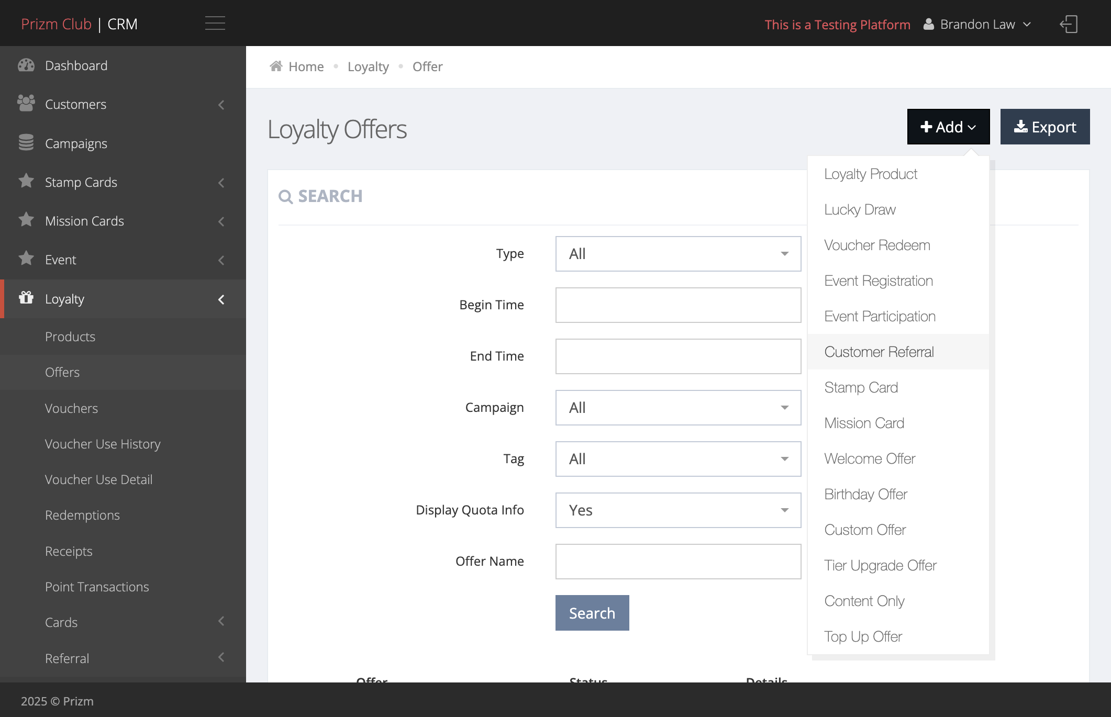Screen dimensions: 1111x717
Task: Open the Campaign dropdown
Action: click(678, 408)
